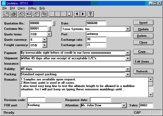Expand the Attention Mr. John Dow dropdown
The width and height of the screenshot is (163, 116).
pyautogui.click(x=124, y=105)
